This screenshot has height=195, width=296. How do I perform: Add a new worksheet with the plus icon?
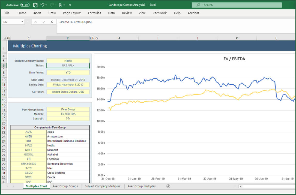[168, 186]
